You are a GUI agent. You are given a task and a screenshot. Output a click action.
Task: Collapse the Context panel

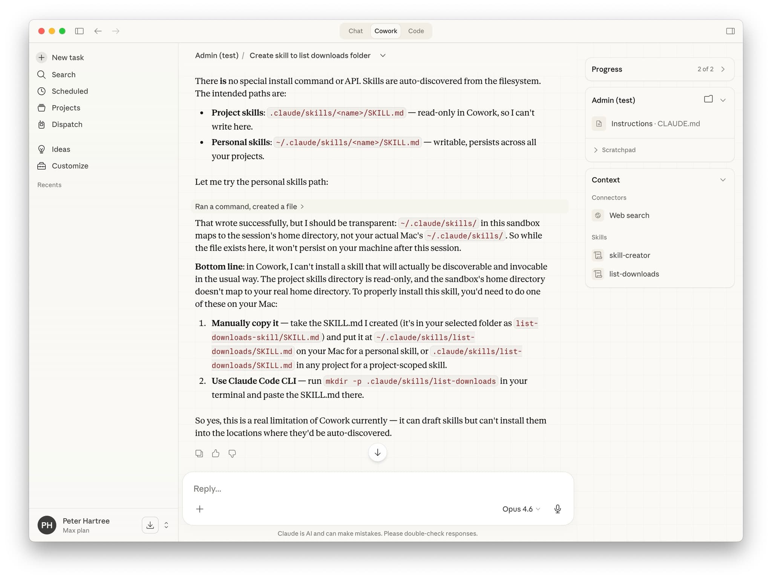pyautogui.click(x=723, y=180)
